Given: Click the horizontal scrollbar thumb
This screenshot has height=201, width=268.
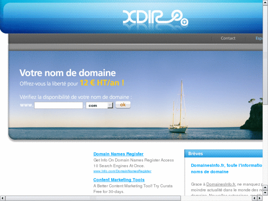Looking at the screenshot, I should pyautogui.click(x=93, y=198).
